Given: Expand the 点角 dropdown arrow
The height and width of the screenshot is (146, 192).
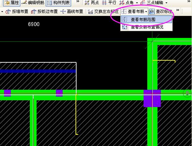Looking at the screenshot, I should [x=137, y=3].
